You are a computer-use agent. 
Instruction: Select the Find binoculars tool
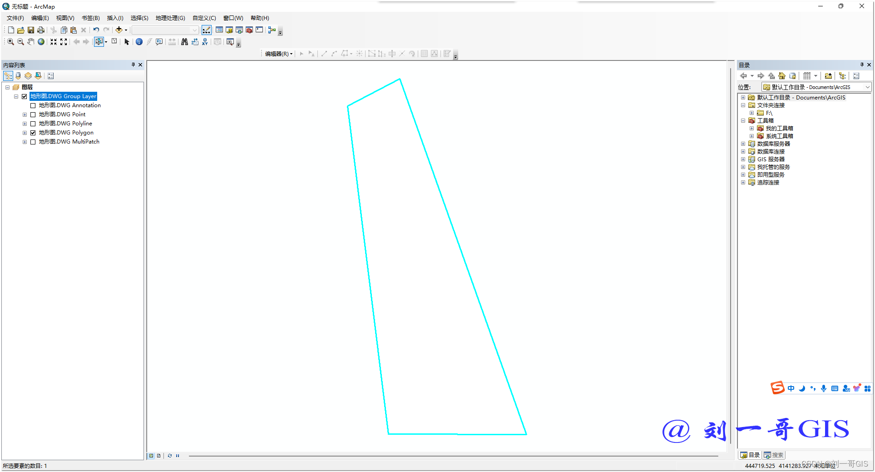(184, 42)
